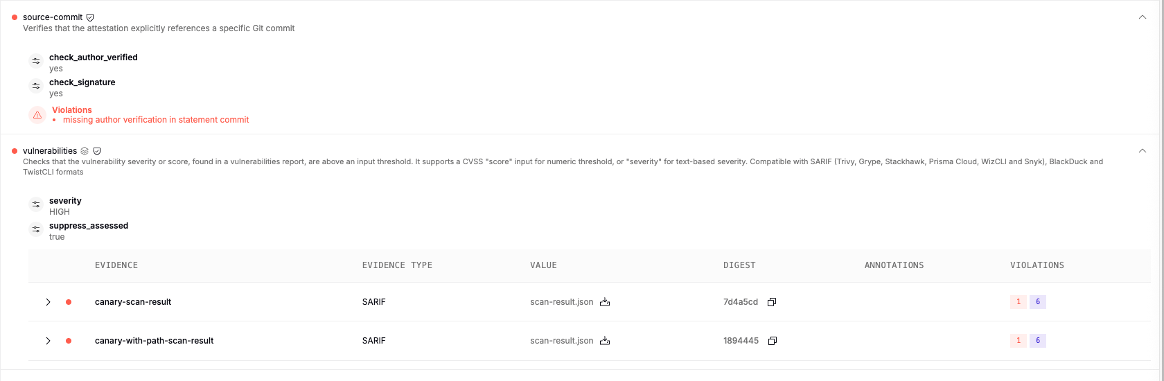1164x381 pixels.
Task: Click red status dot beside source-commit
Action: click(x=15, y=17)
